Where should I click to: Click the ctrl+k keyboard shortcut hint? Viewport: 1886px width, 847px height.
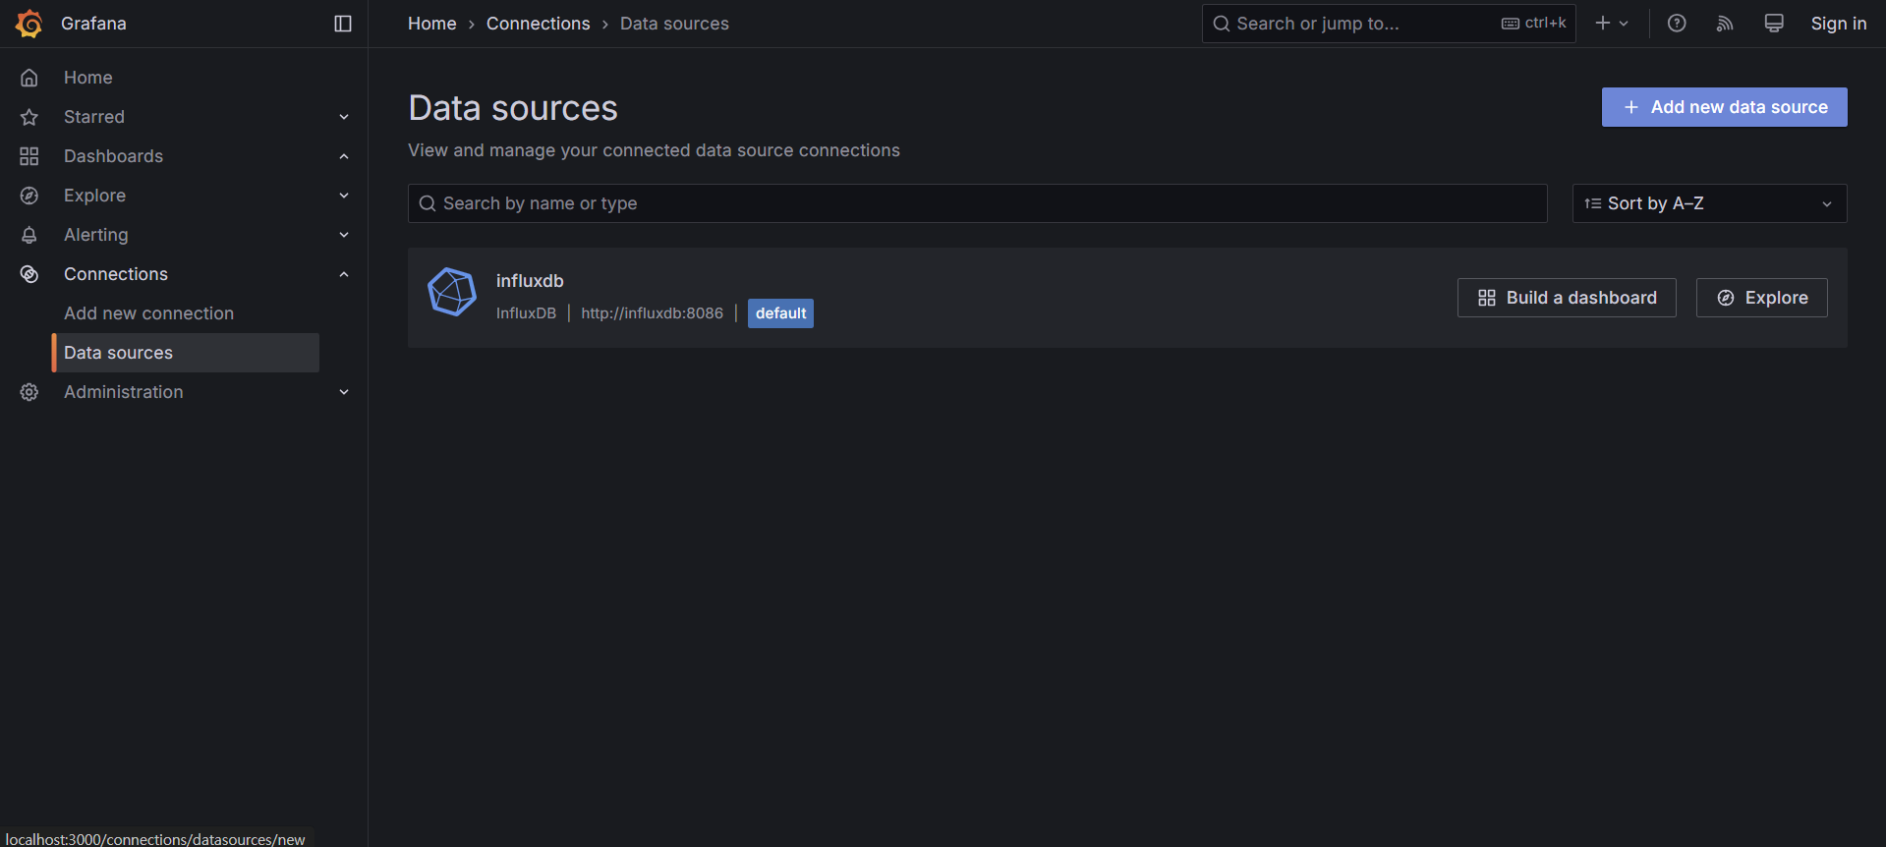[1534, 23]
